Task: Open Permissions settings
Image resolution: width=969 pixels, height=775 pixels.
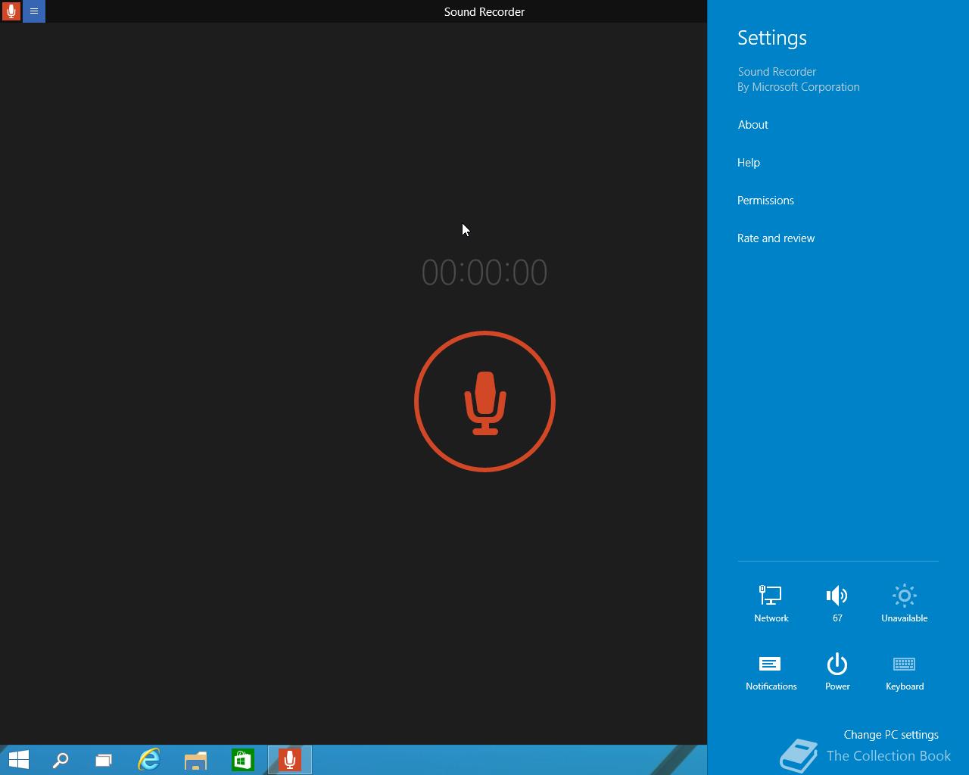Action: [765, 201]
